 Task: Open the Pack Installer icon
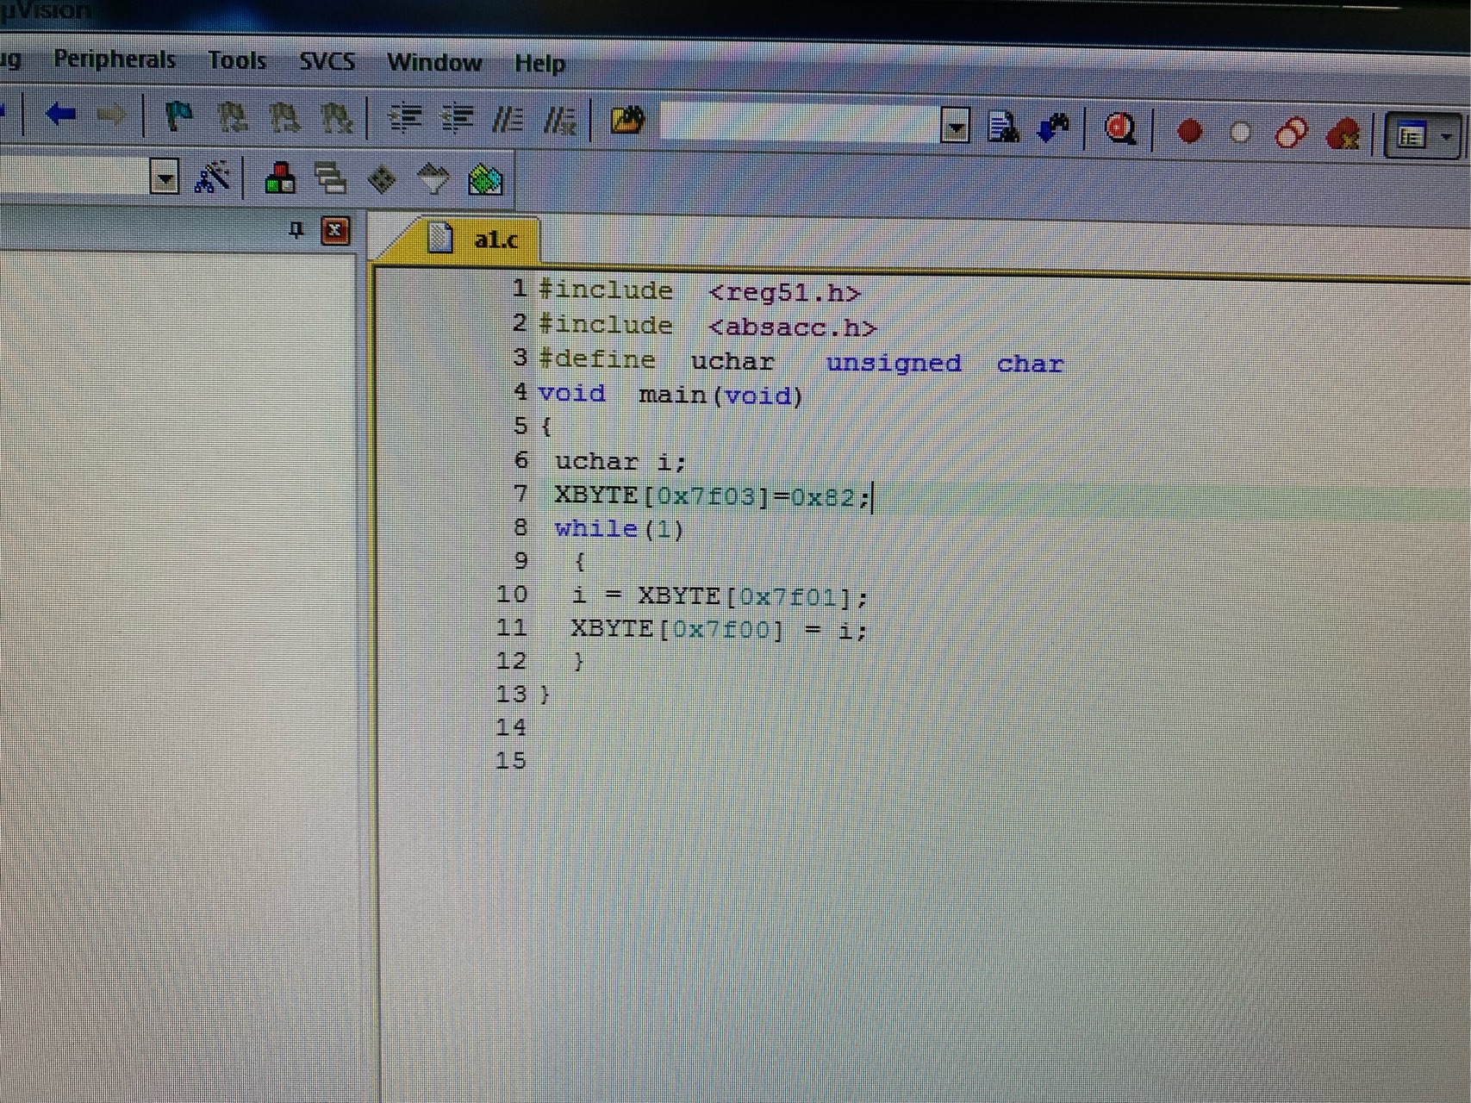tap(485, 181)
